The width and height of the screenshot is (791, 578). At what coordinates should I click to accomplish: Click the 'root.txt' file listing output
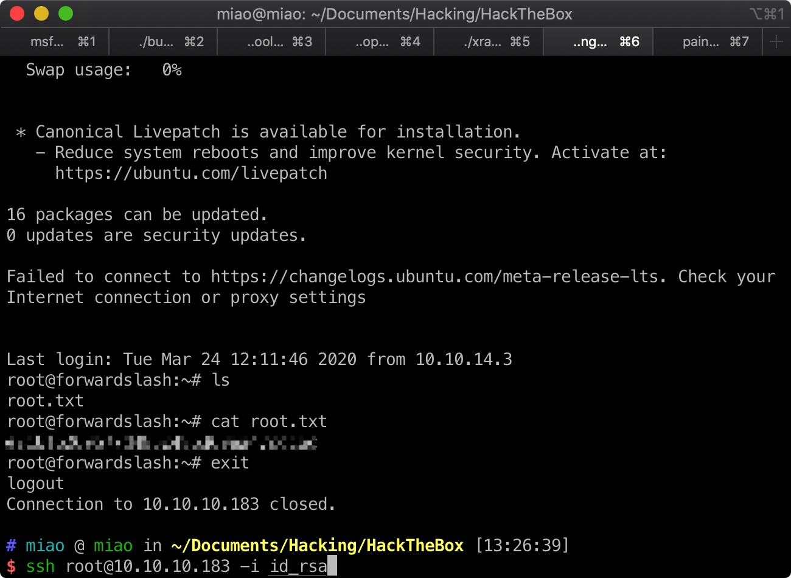click(x=45, y=401)
